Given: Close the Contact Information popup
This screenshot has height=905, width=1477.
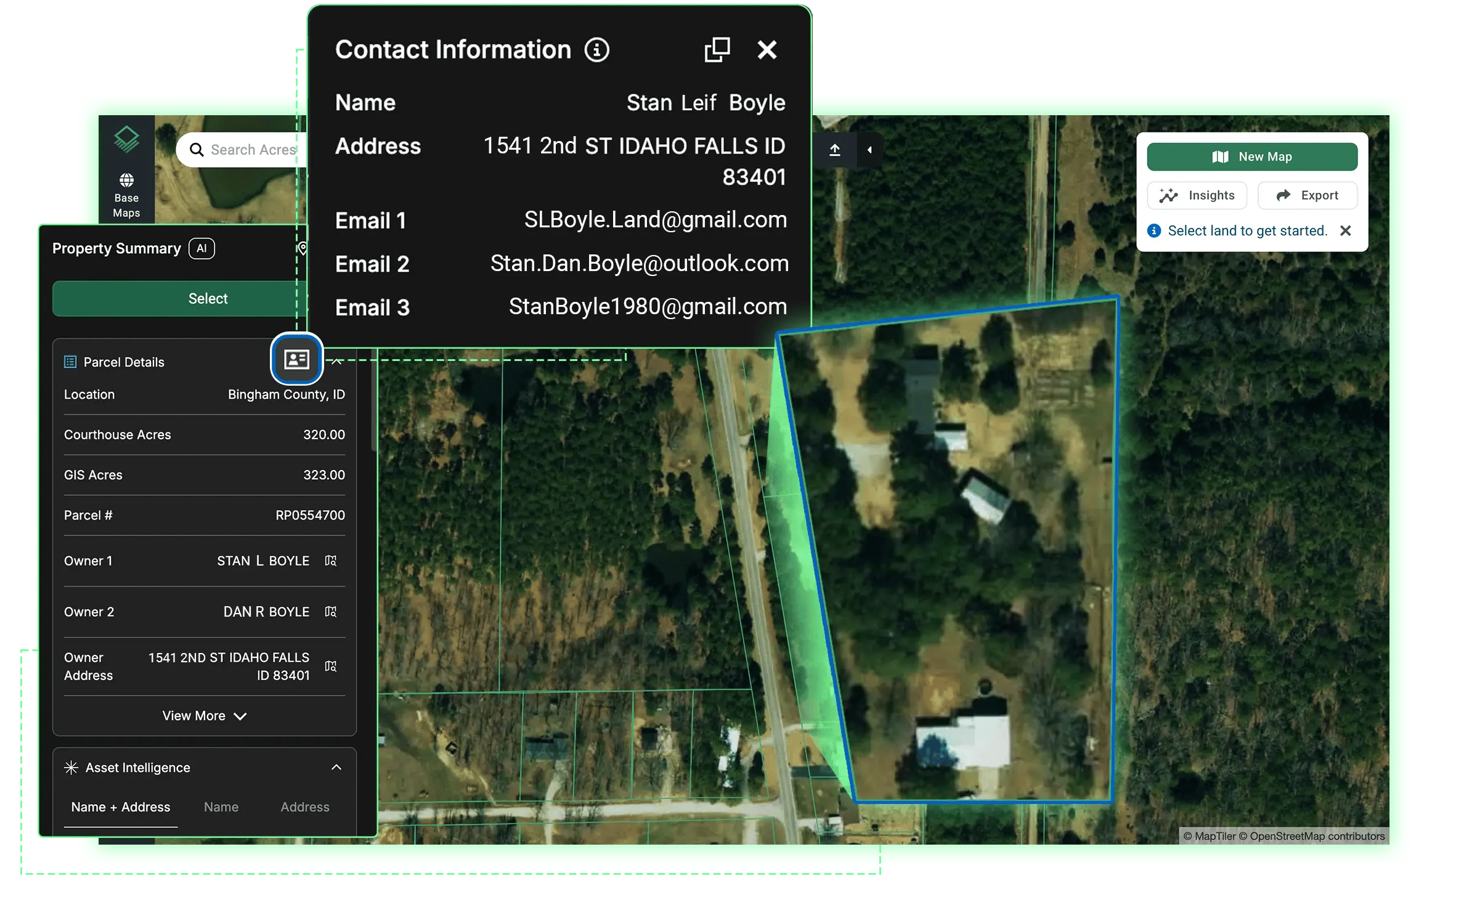Looking at the screenshot, I should (x=767, y=49).
